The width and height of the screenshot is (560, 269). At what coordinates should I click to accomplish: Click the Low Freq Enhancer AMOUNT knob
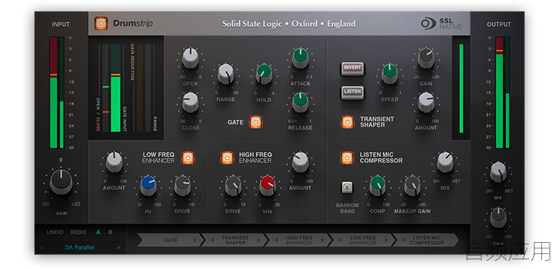[114, 162]
